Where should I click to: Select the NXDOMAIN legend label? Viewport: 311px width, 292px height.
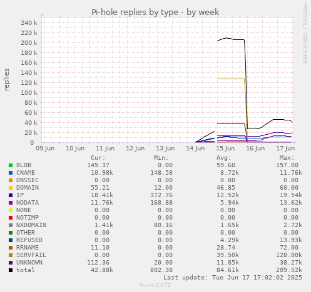31,225
